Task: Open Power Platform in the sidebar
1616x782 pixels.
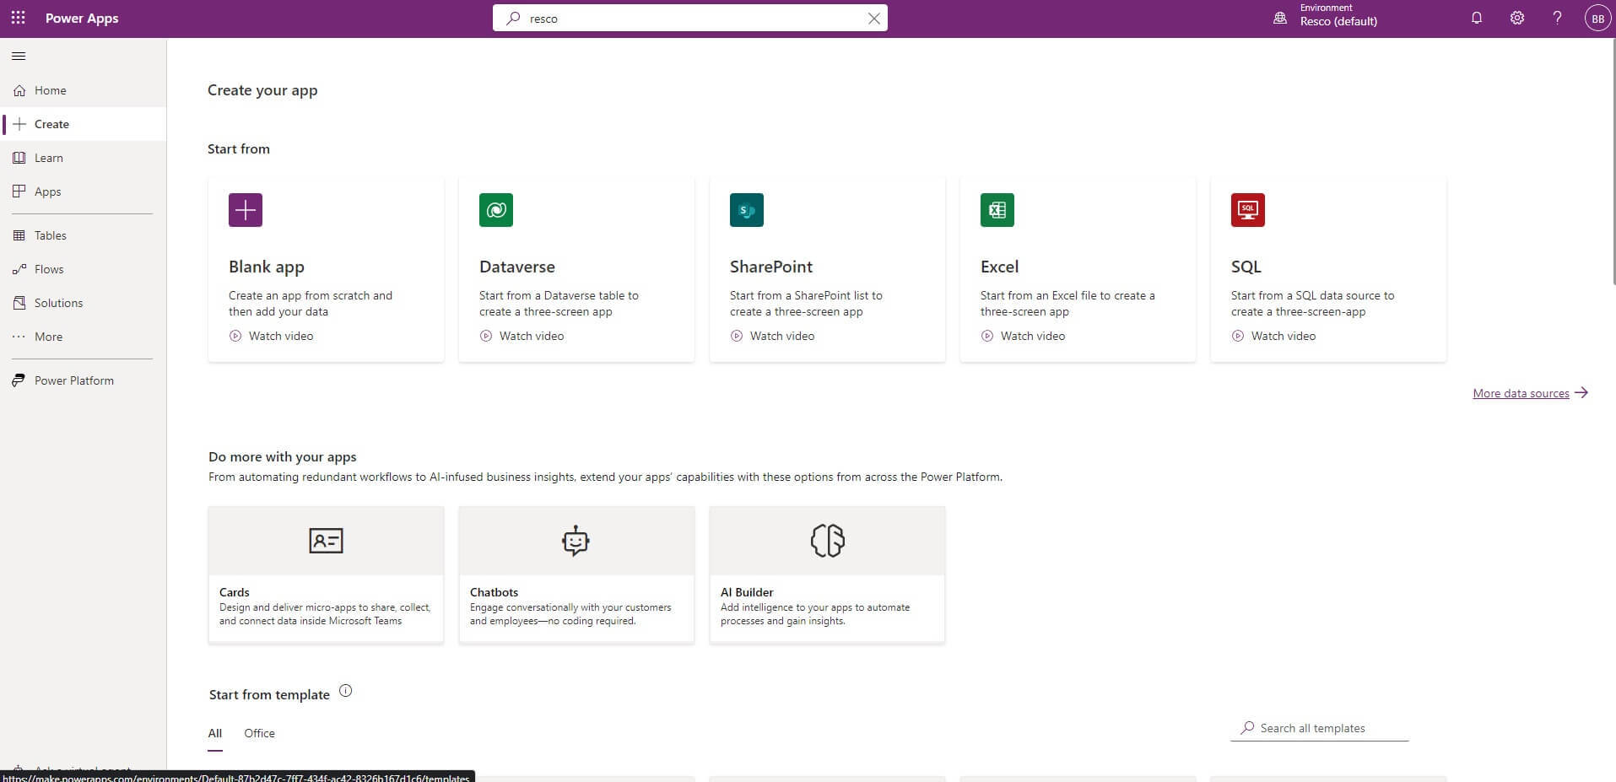Action: coord(83,380)
